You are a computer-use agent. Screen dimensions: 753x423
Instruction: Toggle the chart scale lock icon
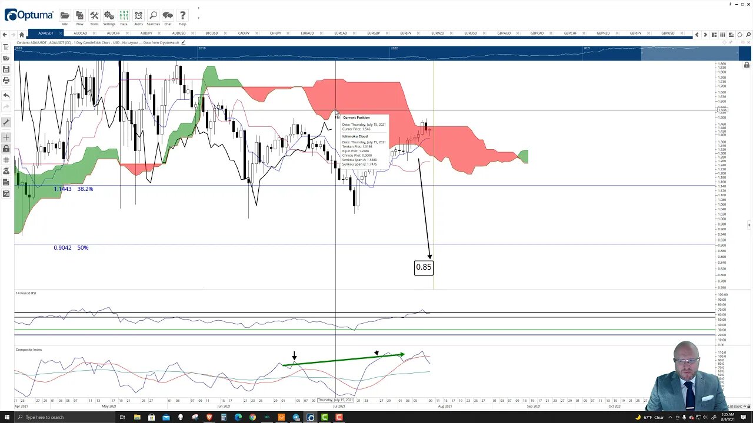click(747, 65)
